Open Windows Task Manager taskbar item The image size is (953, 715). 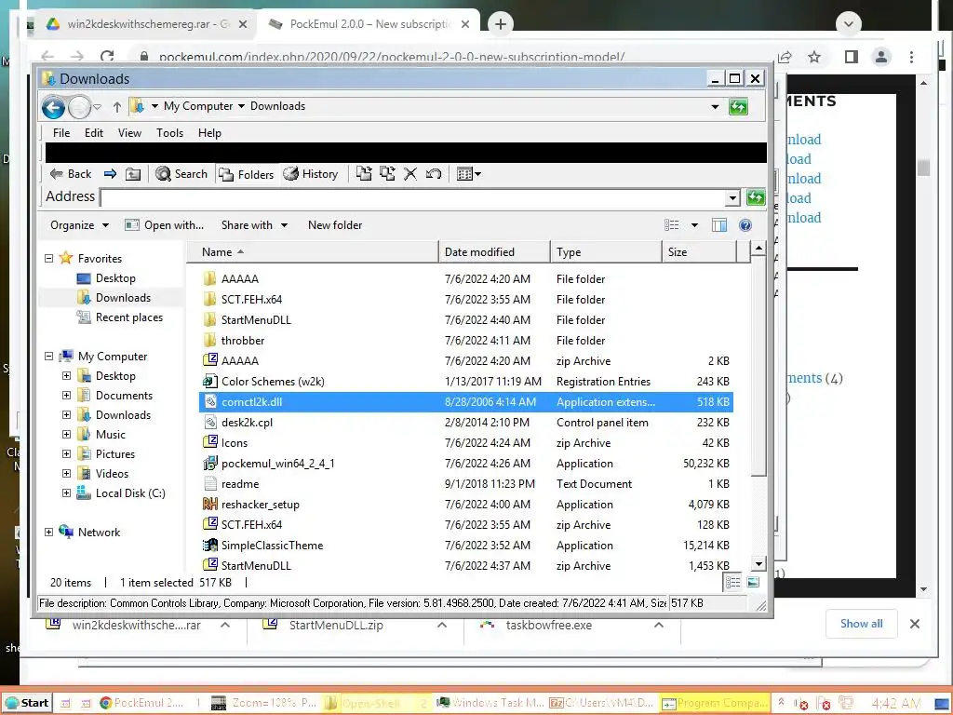(x=491, y=703)
